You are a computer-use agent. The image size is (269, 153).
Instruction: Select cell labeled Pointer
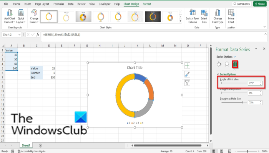pyautogui.click(x=37, y=73)
